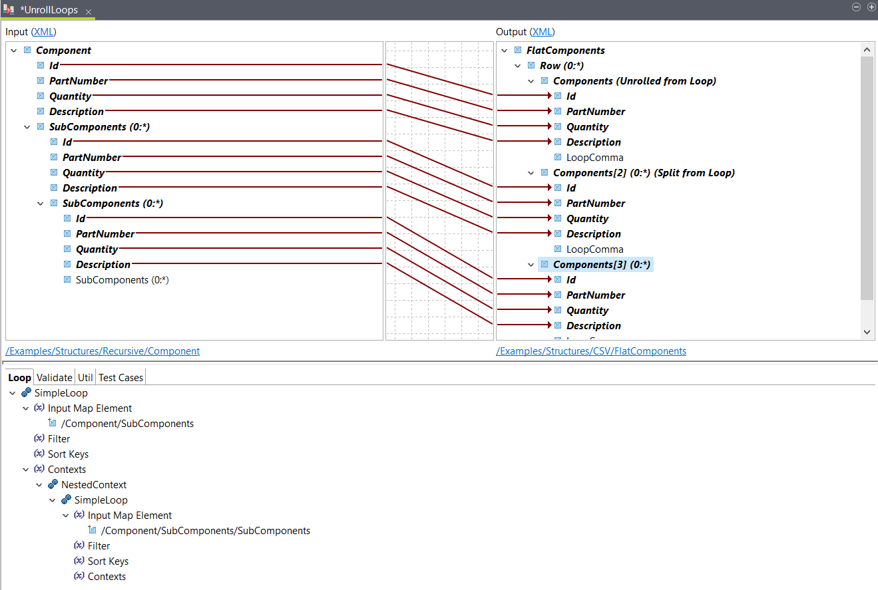The width and height of the screenshot is (878, 590).
Task: Select the Filter function icon
Action: tap(39, 438)
